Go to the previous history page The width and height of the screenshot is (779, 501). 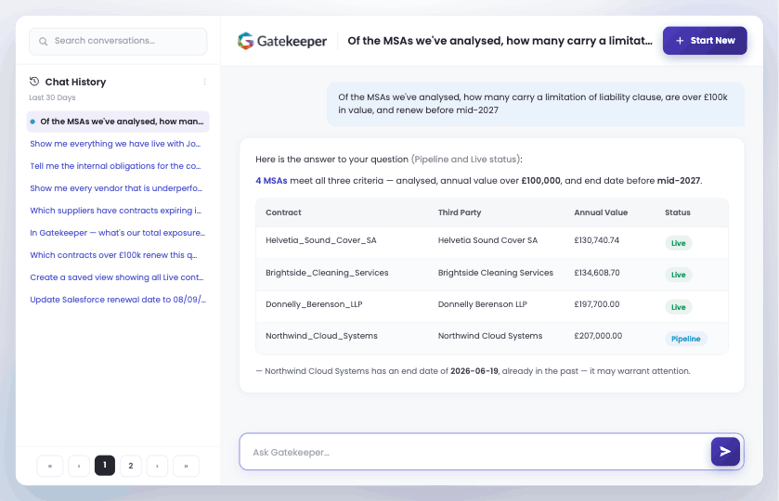79,466
